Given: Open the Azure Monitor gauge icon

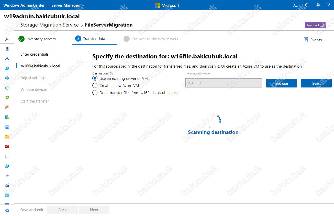Looking at the screenshot, I should pyautogui.click(x=7, y=88).
